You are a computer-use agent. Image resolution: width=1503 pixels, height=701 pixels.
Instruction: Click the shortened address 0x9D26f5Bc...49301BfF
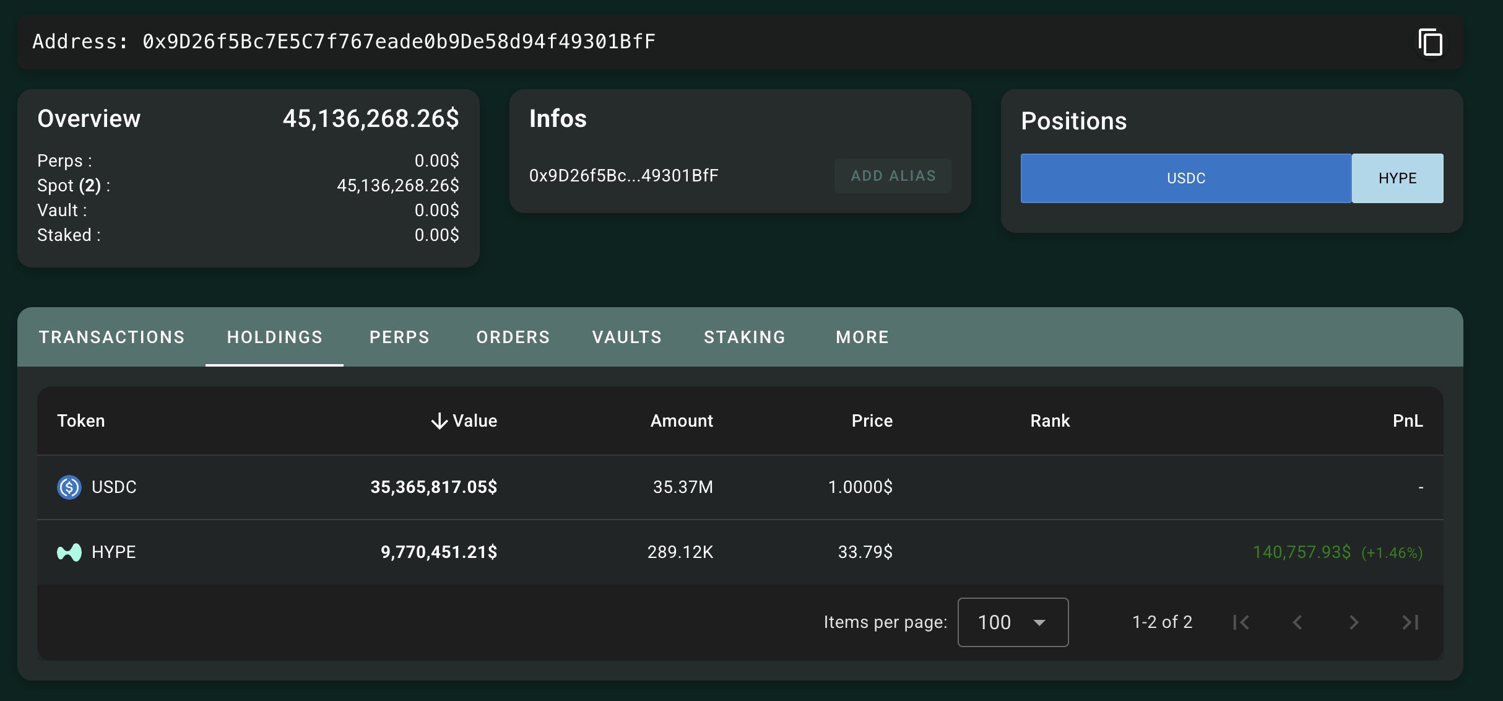coord(623,176)
